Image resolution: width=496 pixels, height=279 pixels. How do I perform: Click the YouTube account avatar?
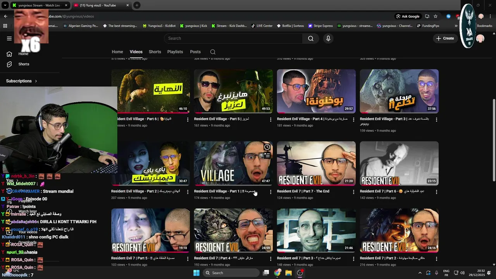(x=480, y=38)
